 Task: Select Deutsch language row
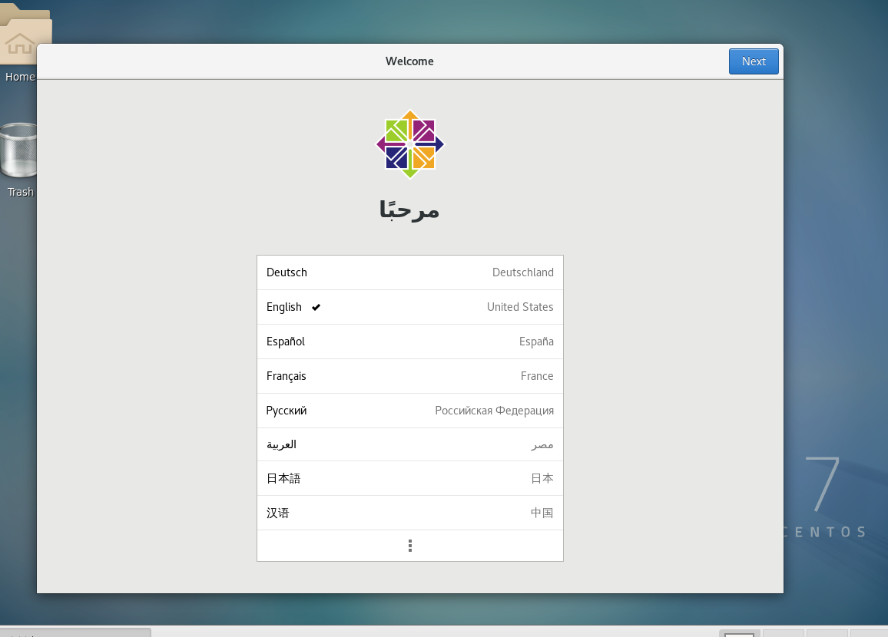tap(410, 272)
